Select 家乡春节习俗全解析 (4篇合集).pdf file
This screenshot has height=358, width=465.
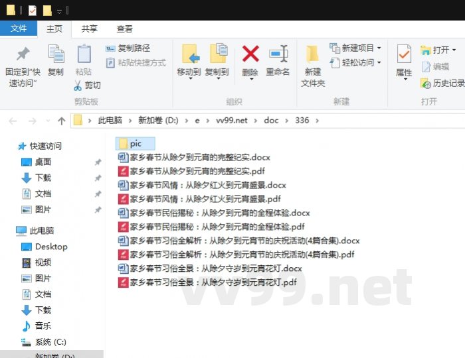point(236,255)
